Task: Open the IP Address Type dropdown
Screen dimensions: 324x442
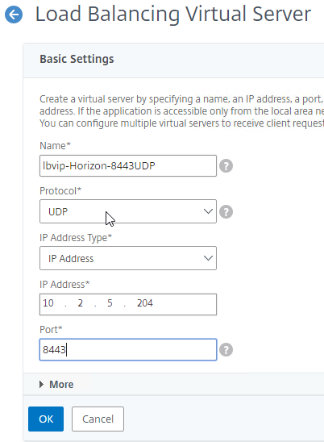Action: pos(128,258)
